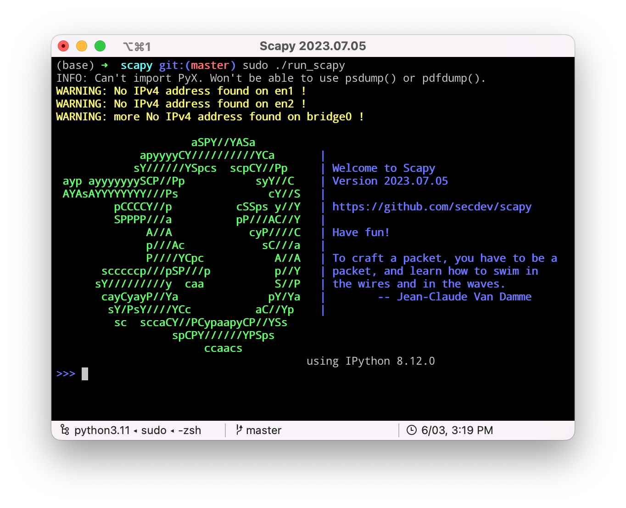This screenshot has height=508, width=626.
Task: Click the job tree icon beside python3.11
Action: (x=65, y=430)
